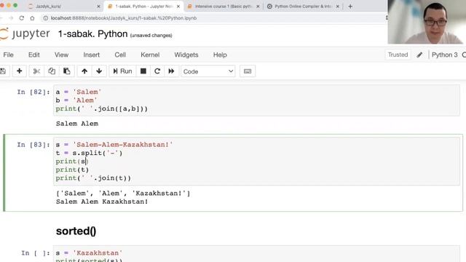
Task: Move selected cell up arrow
Action: click(84, 71)
